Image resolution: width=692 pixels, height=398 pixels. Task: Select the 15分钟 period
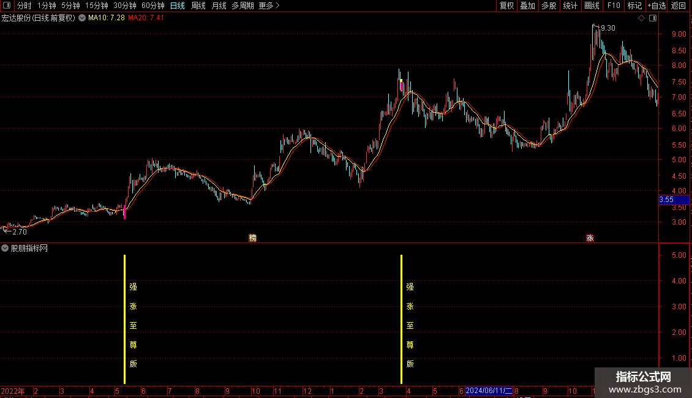coord(97,6)
